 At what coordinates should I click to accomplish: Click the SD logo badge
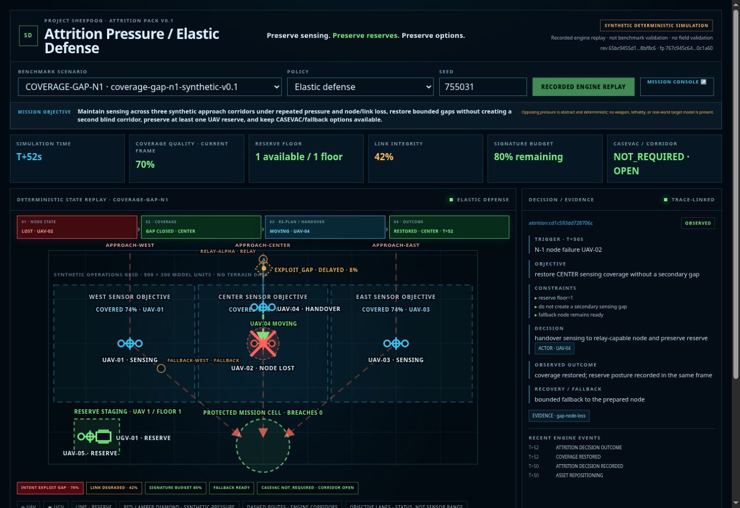29,36
